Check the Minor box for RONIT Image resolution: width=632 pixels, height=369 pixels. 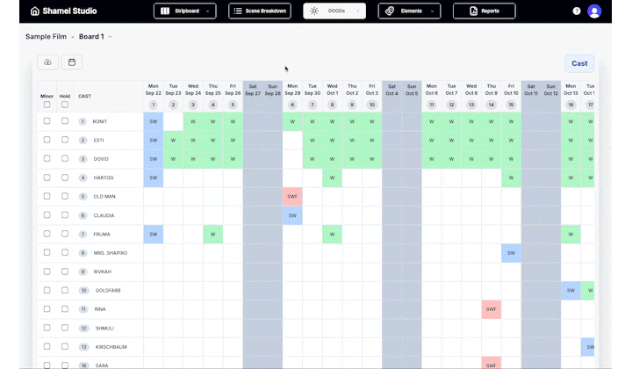47,121
